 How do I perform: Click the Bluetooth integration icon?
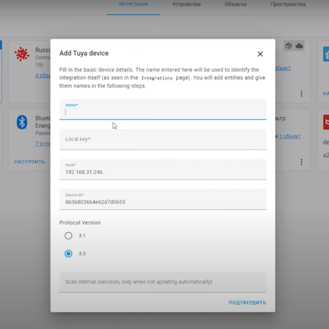click(21, 122)
